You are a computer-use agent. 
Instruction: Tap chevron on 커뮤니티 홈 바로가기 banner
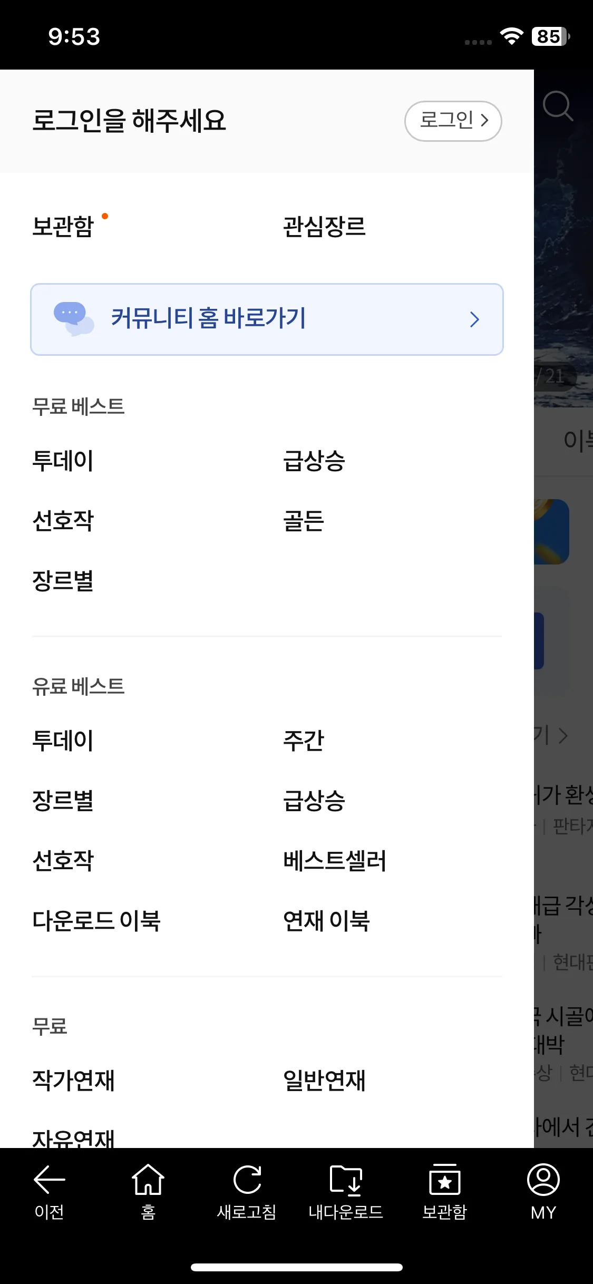pos(474,319)
